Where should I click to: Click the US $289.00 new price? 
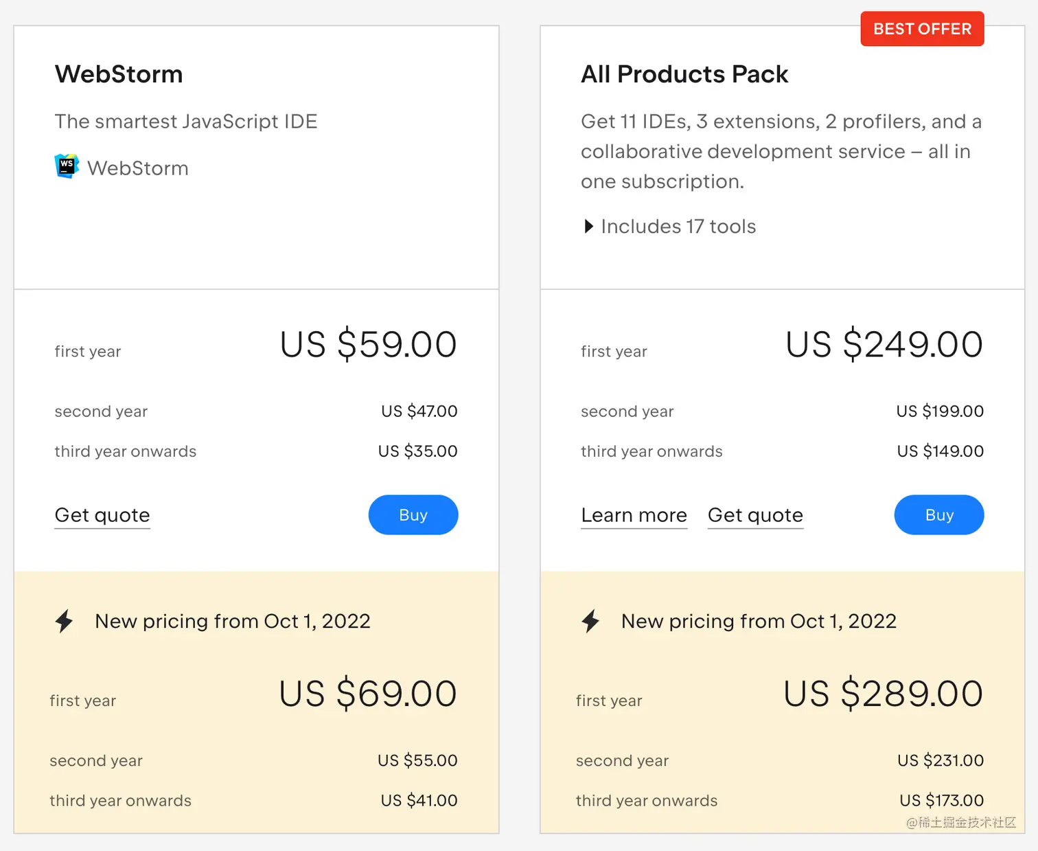click(x=884, y=693)
